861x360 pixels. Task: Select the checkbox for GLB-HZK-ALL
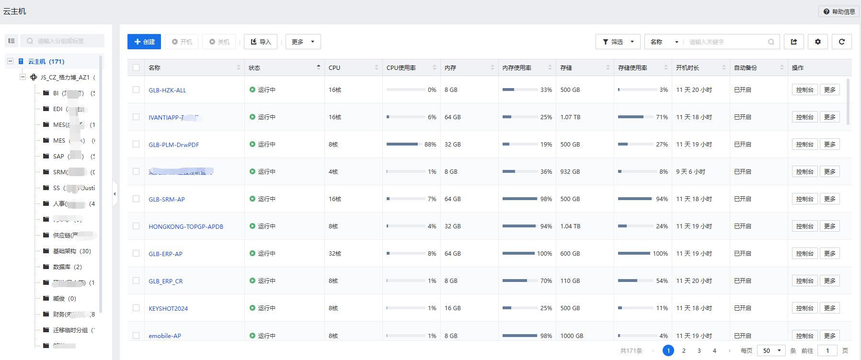click(136, 90)
